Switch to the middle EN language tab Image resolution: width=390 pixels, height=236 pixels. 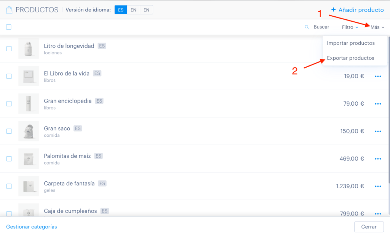click(x=134, y=10)
